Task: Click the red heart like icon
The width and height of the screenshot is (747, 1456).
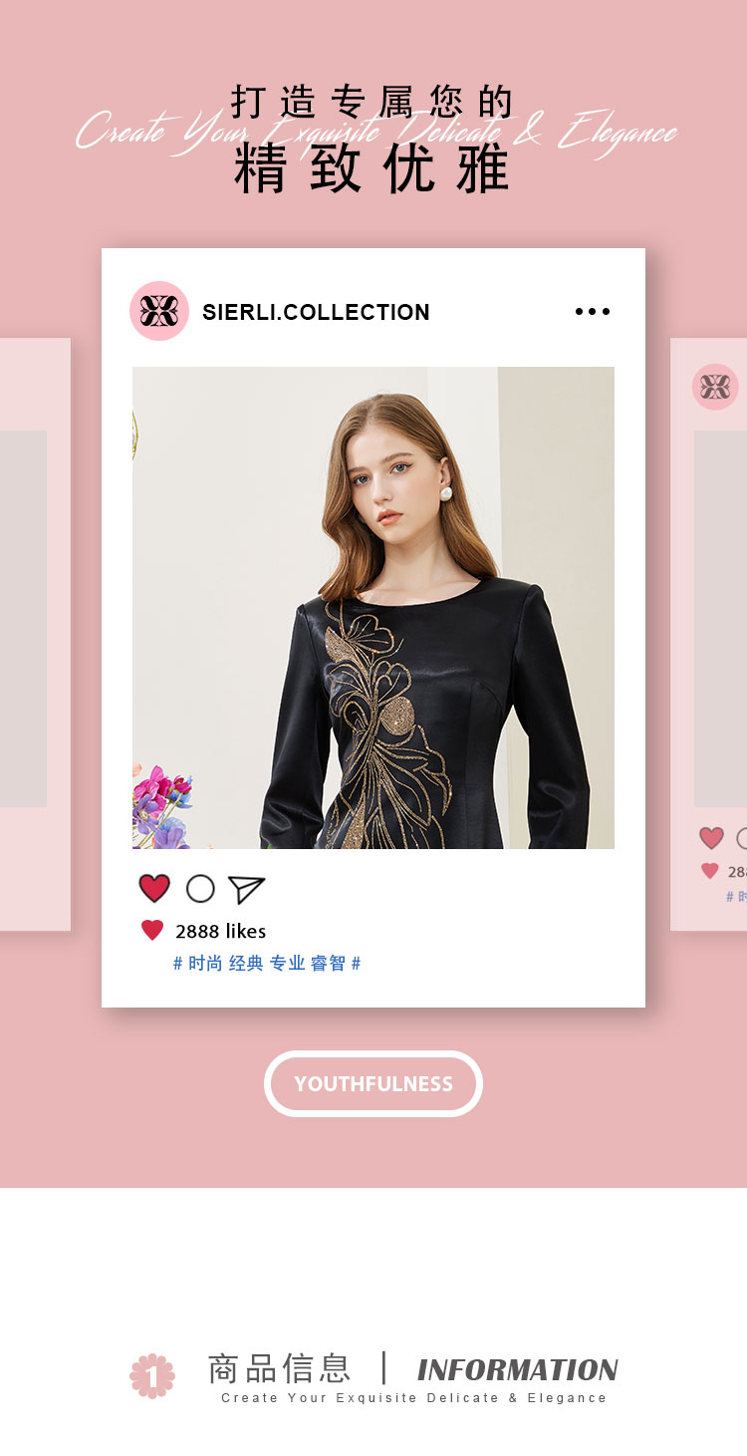Action: click(154, 888)
